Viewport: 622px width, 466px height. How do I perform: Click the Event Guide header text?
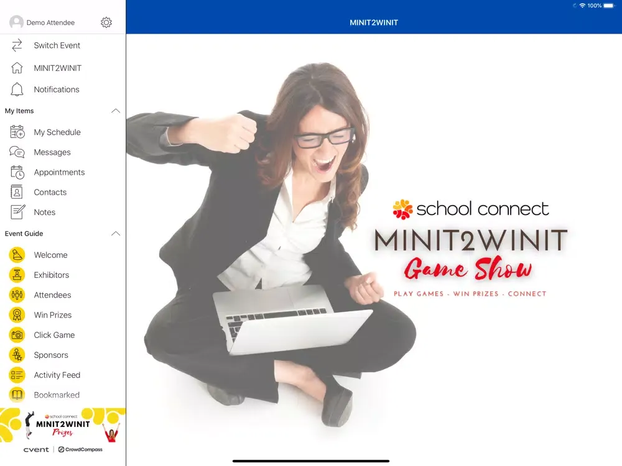[24, 234]
